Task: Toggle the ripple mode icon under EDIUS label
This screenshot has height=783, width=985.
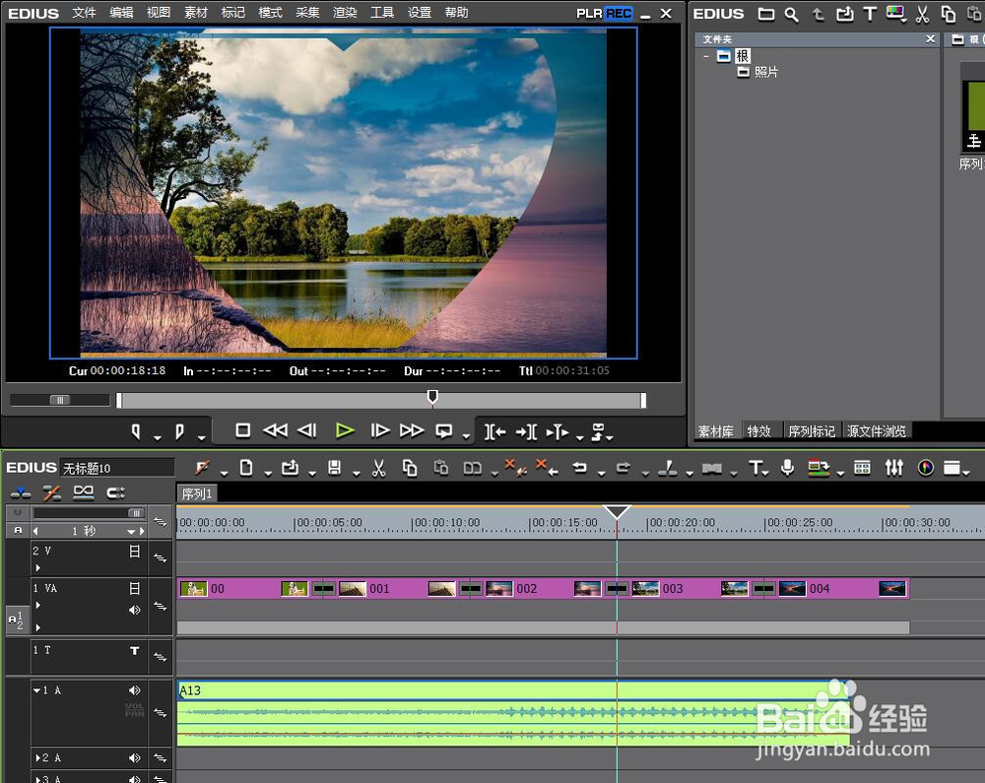Action: pos(51,492)
